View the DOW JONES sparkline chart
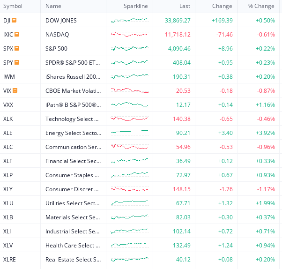Screen dimensions: 282x269 click(129, 20)
